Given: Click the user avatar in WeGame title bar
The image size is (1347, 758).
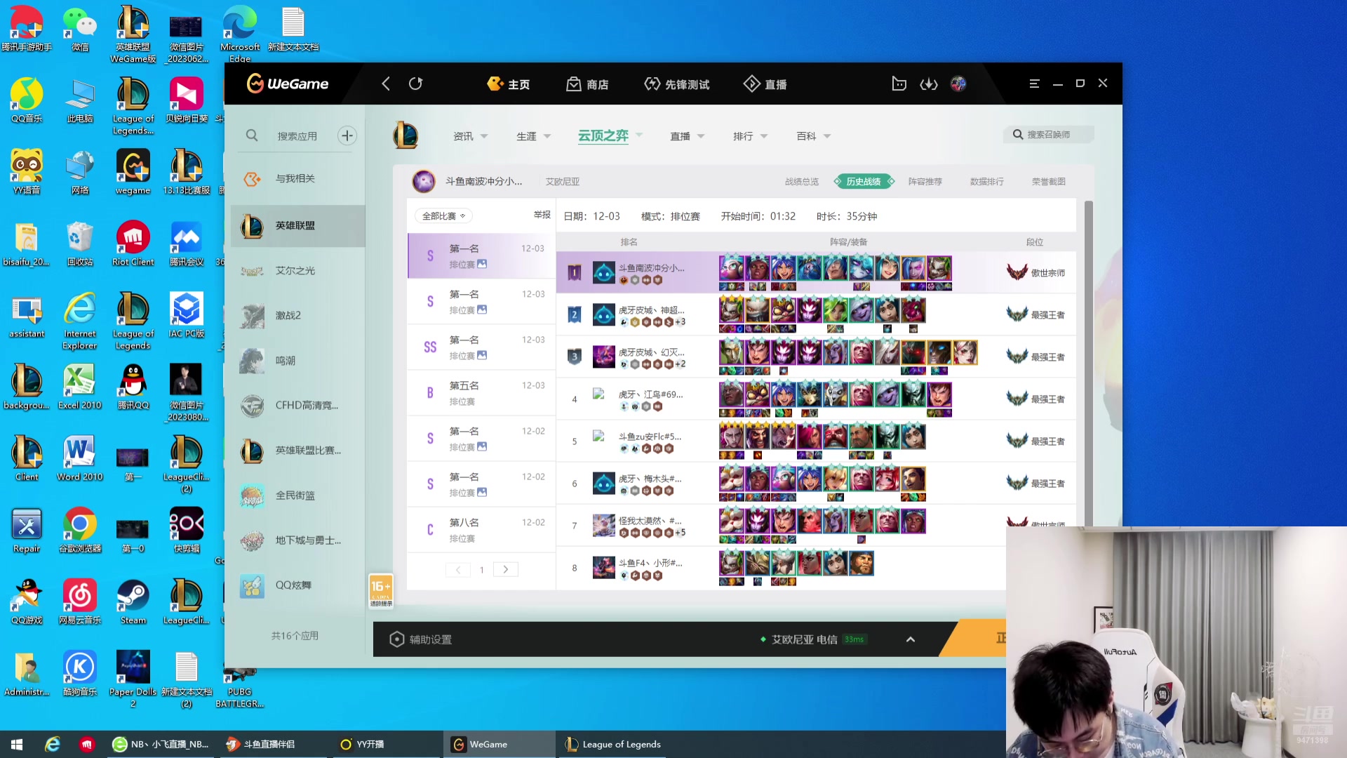Looking at the screenshot, I should pyautogui.click(x=958, y=84).
